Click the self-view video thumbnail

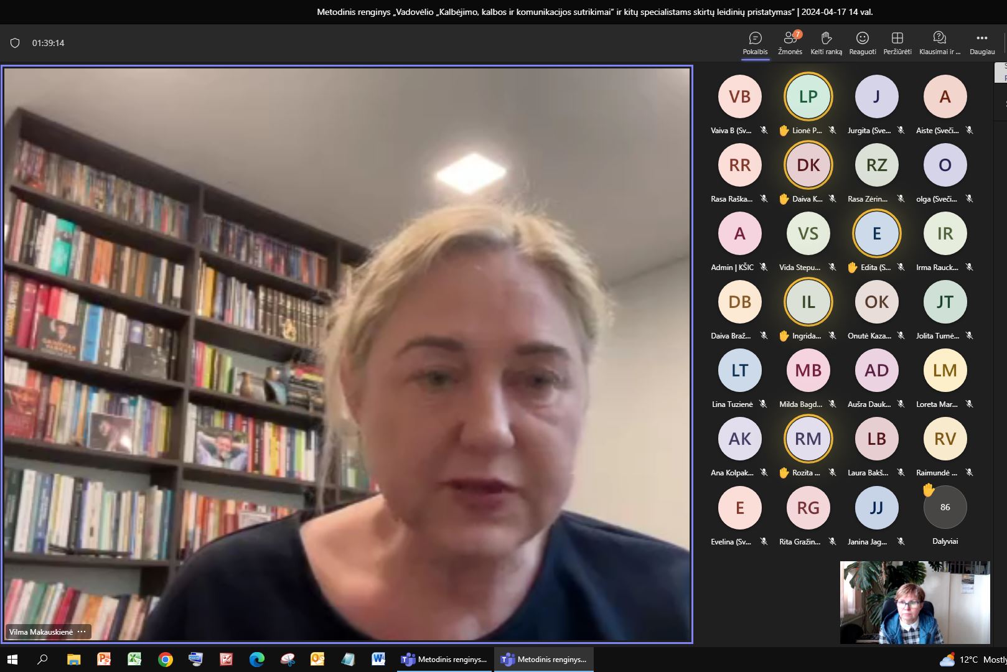tap(914, 602)
